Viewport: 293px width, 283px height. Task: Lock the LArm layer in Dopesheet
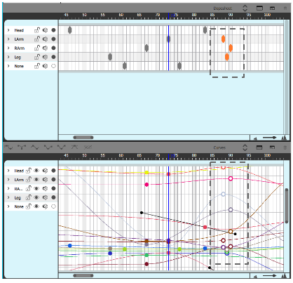[x=37, y=39]
